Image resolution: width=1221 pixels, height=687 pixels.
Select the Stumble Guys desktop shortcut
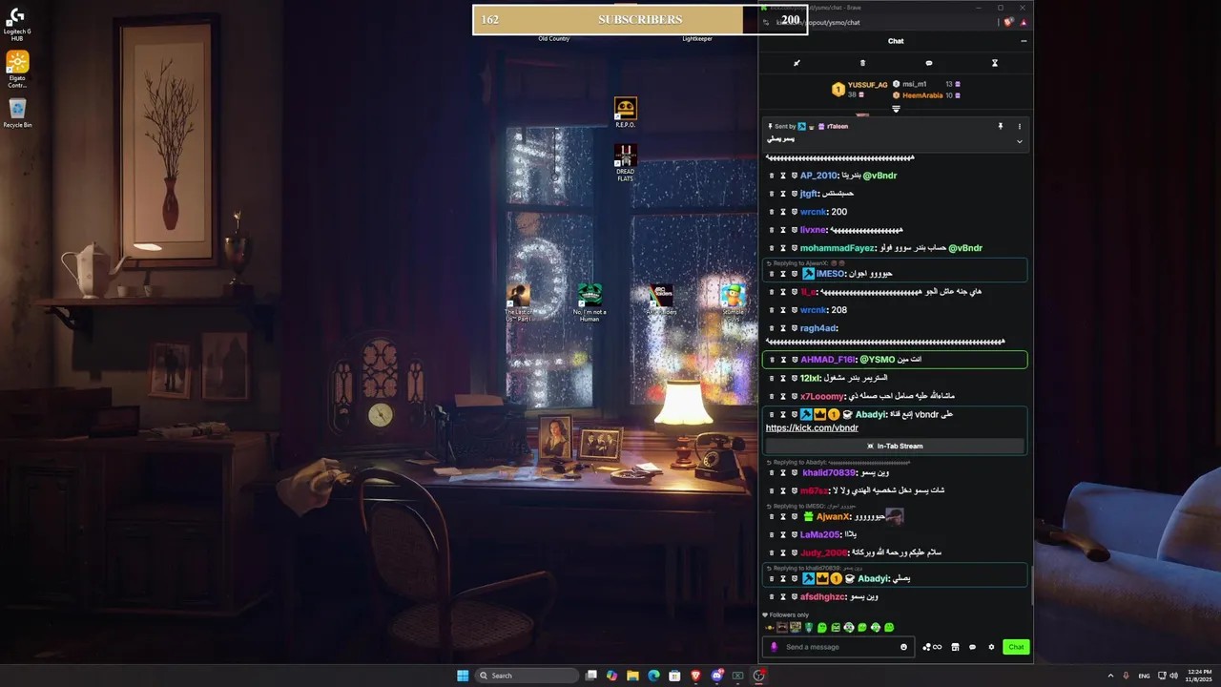(733, 301)
